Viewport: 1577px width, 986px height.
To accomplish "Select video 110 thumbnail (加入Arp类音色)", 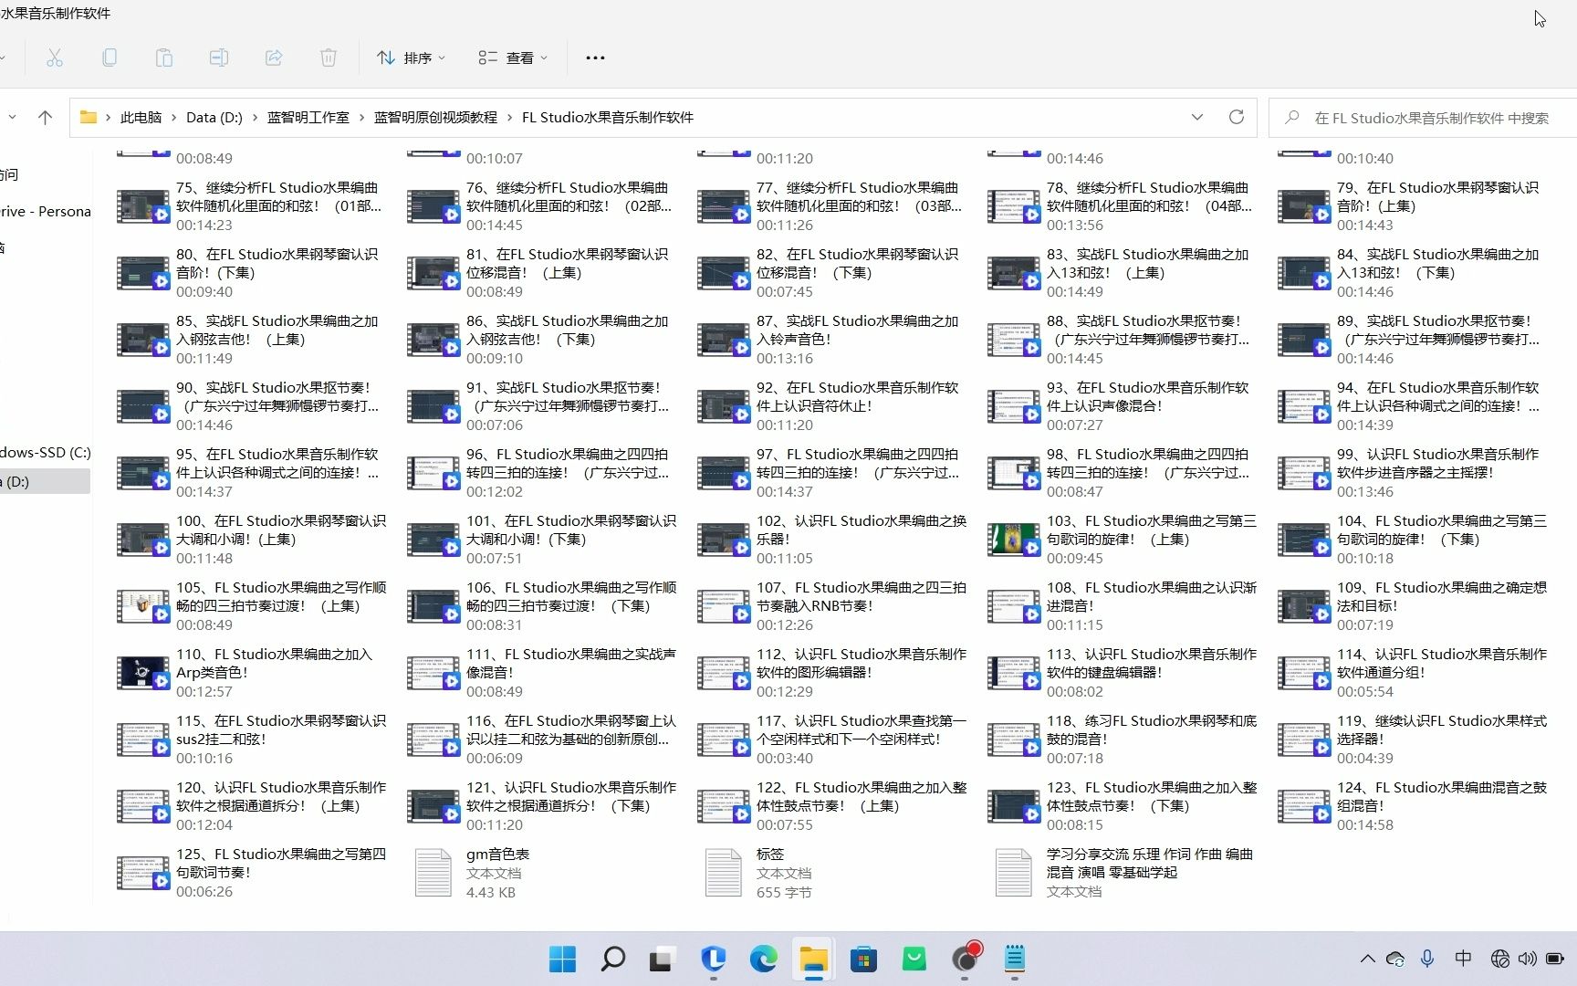I will coord(143,672).
